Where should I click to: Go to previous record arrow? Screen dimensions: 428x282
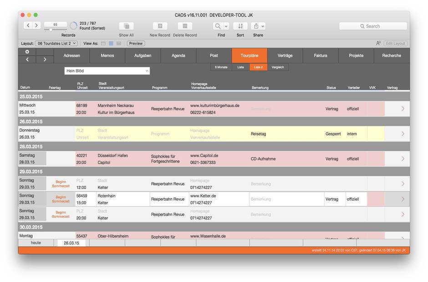[28, 25]
